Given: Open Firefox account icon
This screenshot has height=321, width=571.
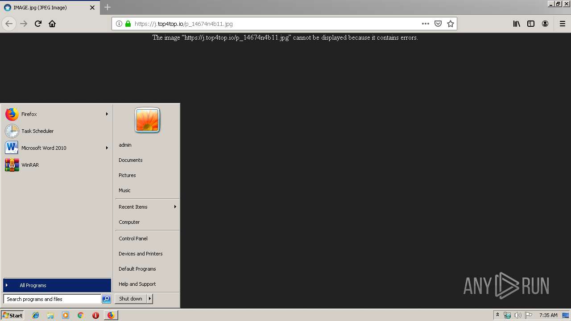Looking at the screenshot, I should coord(545,24).
